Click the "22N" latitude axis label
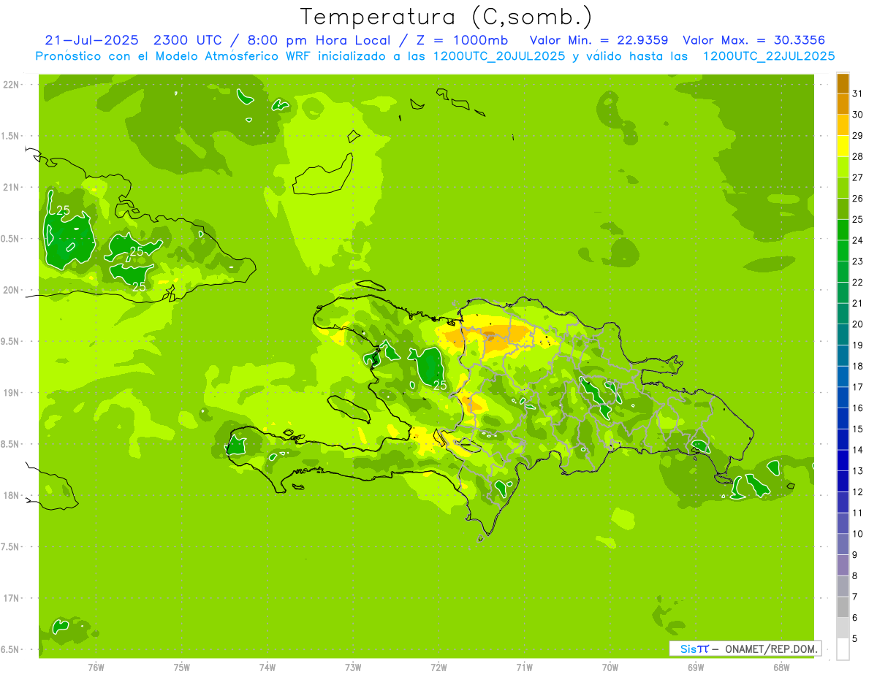The height and width of the screenshot is (677, 877). [11, 85]
